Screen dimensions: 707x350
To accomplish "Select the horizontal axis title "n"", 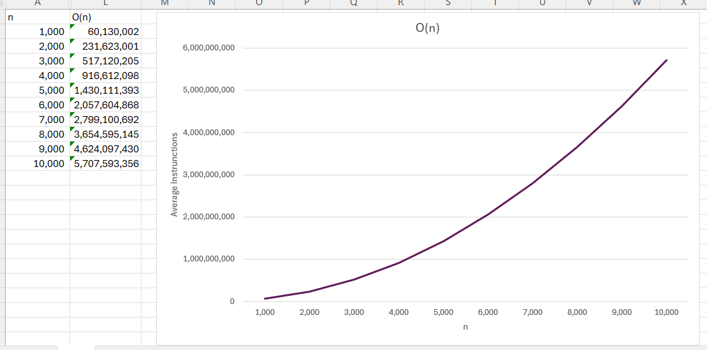I will click(x=465, y=327).
